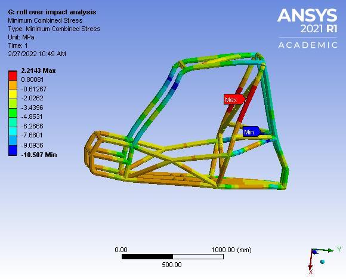Select the red legend color band
The height and width of the screenshot is (279, 346).
coord(13,76)
